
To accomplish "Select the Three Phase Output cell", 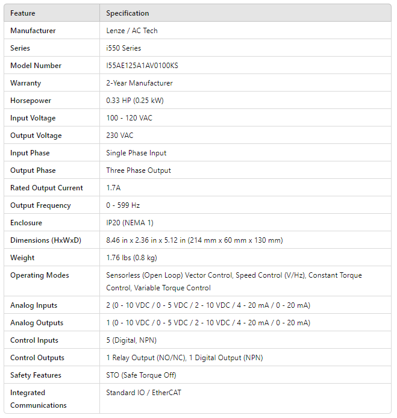I will (139, 170).
